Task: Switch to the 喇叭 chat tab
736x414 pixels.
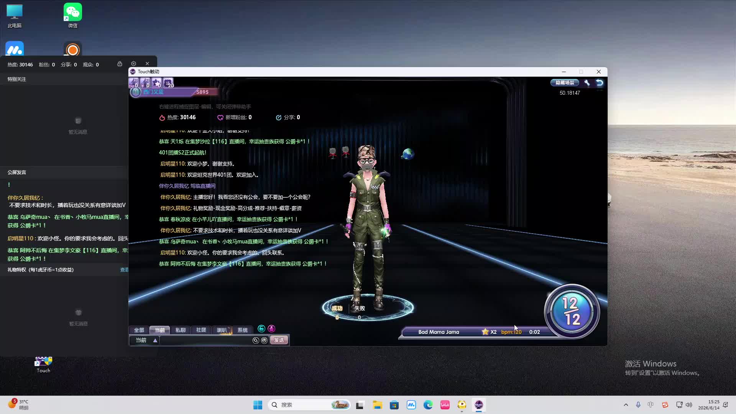Action: click(222, 330)
